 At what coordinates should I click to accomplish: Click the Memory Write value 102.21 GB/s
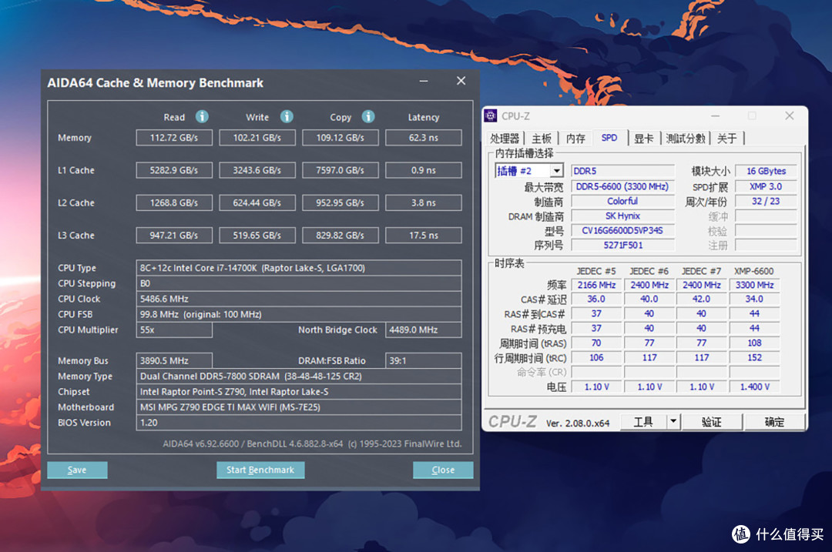tap(257, 138)
